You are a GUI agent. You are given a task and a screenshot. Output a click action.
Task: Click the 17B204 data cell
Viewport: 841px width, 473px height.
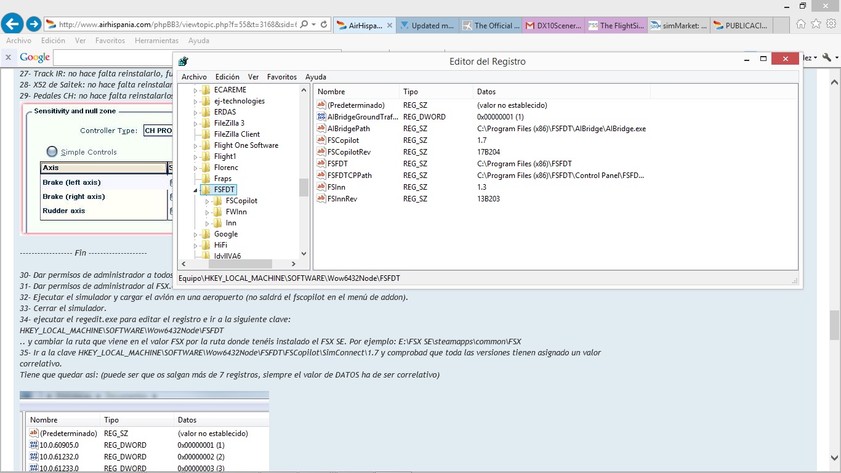pos(489,152)
